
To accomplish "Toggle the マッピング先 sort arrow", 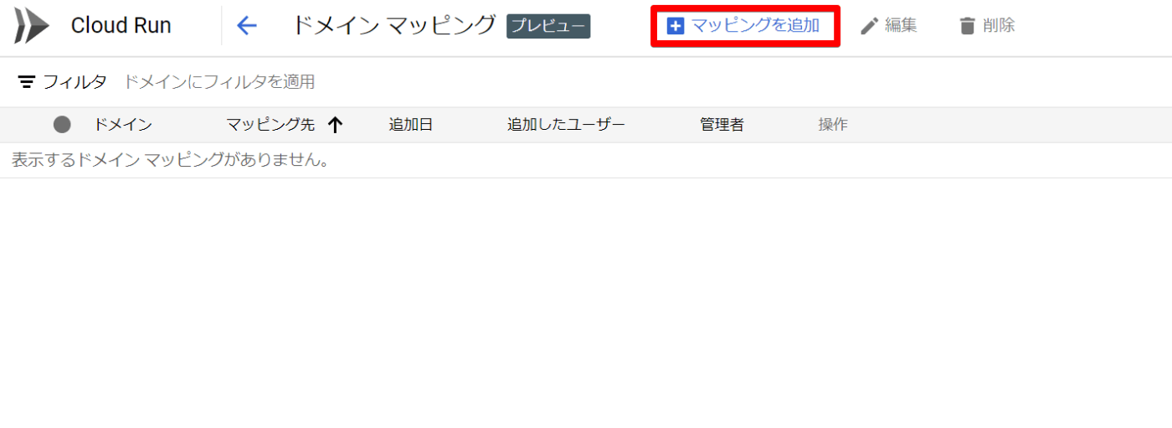I will (x=335, y=125).
